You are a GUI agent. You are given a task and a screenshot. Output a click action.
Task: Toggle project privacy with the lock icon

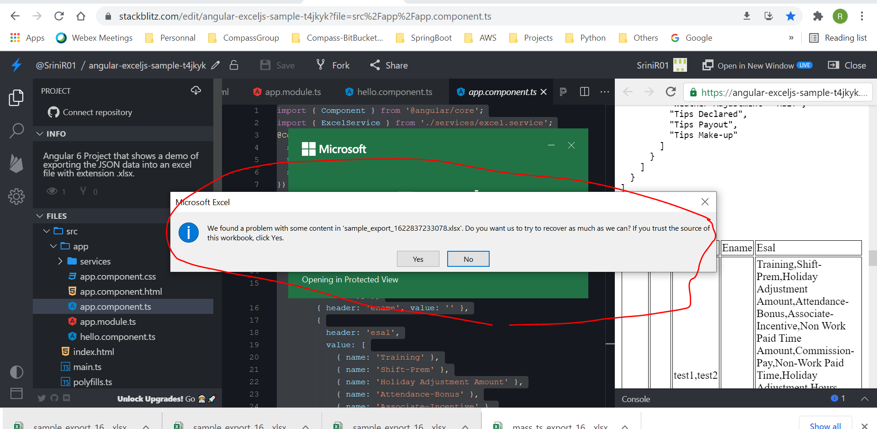(x=234, y=65)
